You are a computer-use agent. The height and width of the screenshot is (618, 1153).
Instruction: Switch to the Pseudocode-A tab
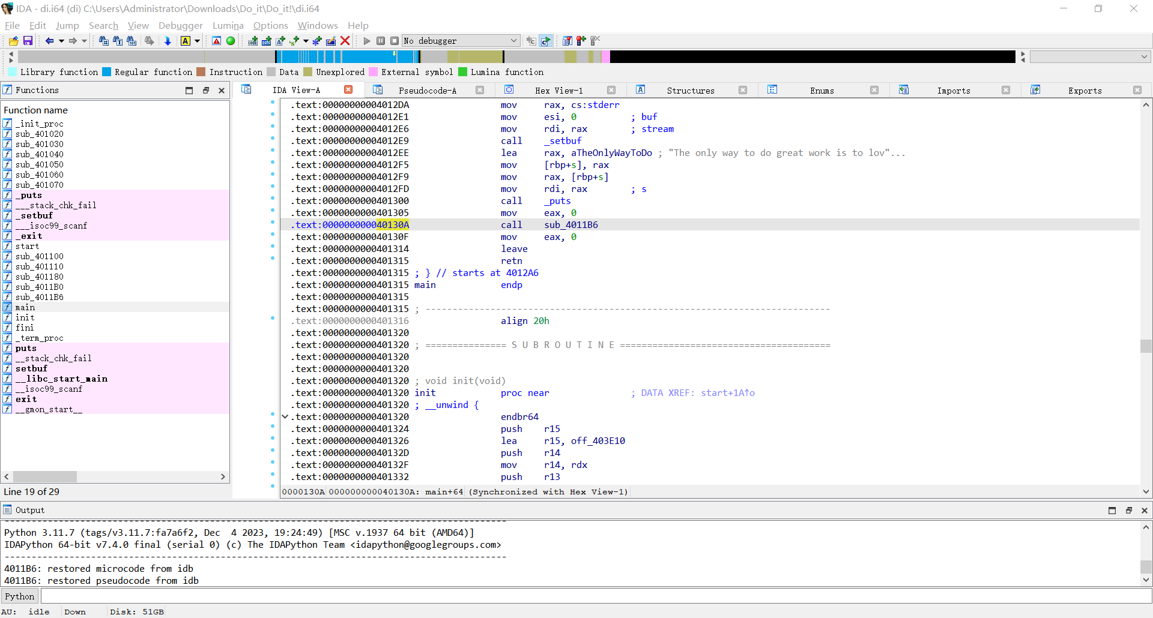pyautogui.click(x=428, y=90)
